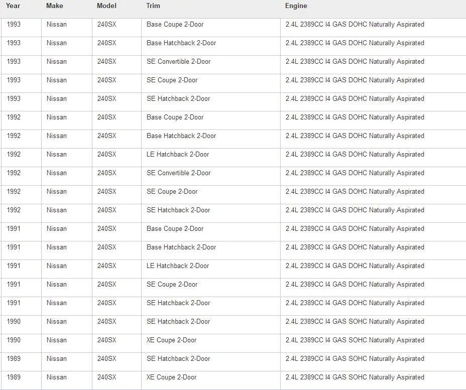This screenshot has height=390, width=466.
Task: Select 1992 row's LE Hatchback 2-Door trim
Action: pos(178,155)
